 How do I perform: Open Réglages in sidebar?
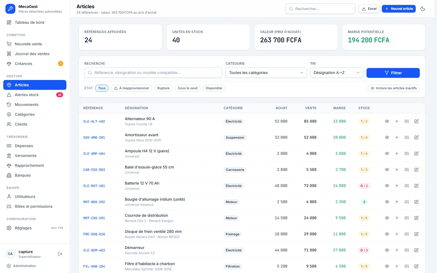pos(35,228)
